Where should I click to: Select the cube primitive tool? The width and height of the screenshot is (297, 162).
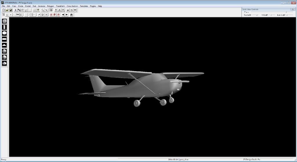(4, 21)
